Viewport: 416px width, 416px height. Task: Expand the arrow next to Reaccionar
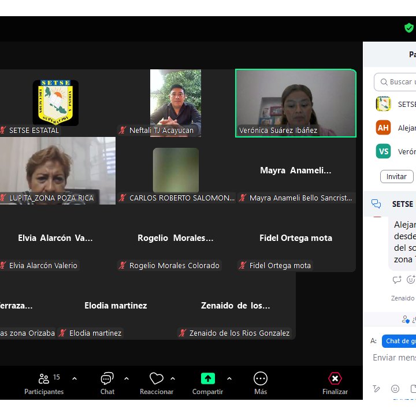173,378
